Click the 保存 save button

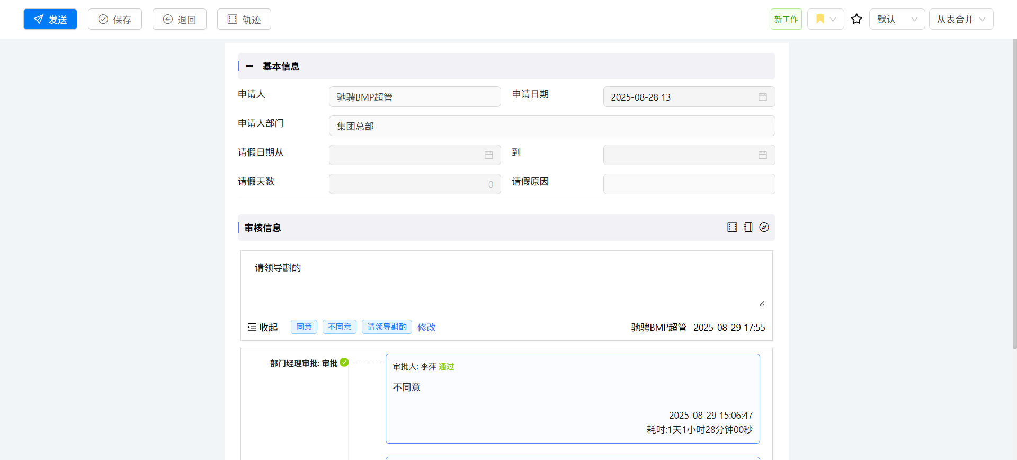pos(115,19)
